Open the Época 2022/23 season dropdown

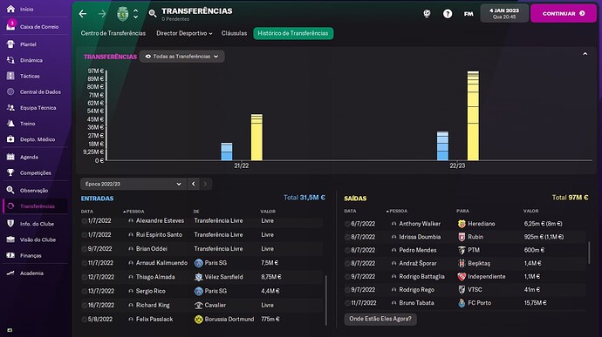click(x=133, y=184)
